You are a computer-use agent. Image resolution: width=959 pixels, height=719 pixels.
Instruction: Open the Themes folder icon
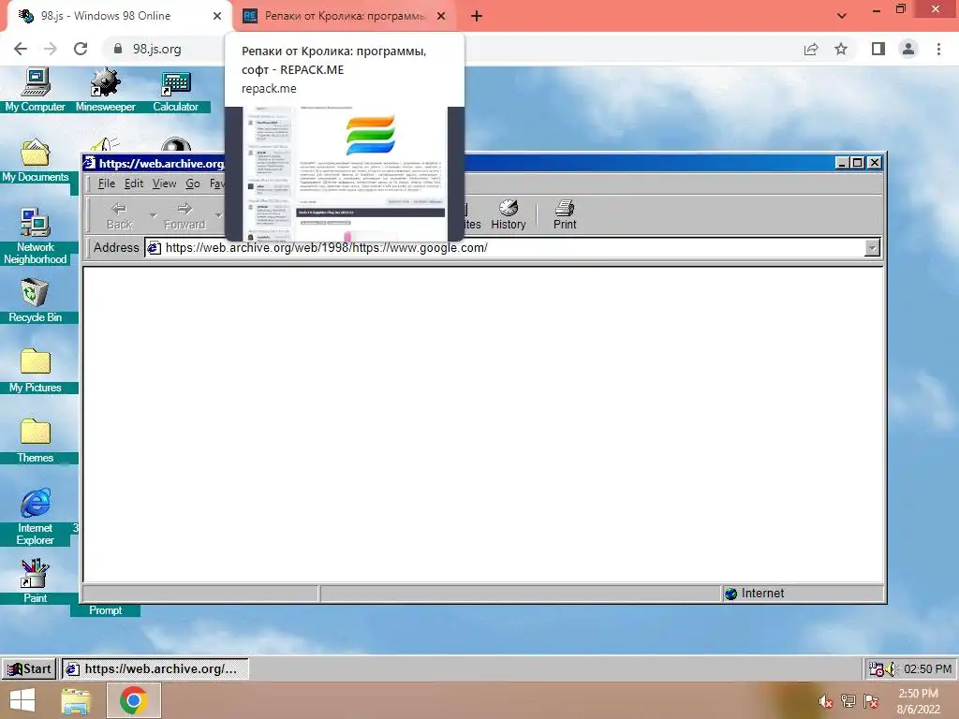36,440
